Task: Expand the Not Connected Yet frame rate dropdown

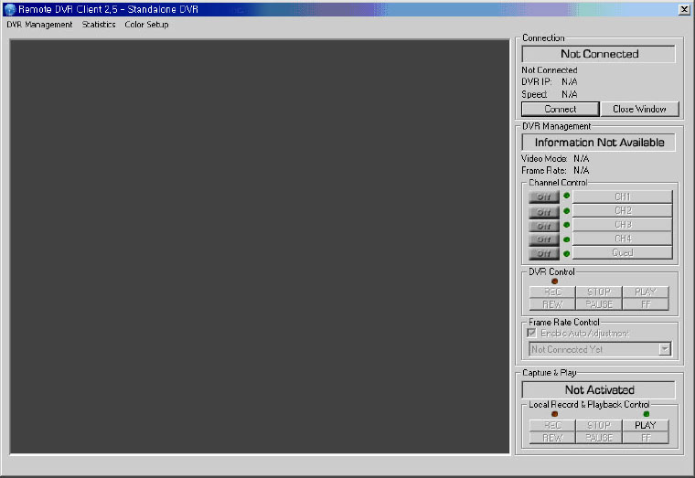Action: pyautogui.click(x=665, y=349)
